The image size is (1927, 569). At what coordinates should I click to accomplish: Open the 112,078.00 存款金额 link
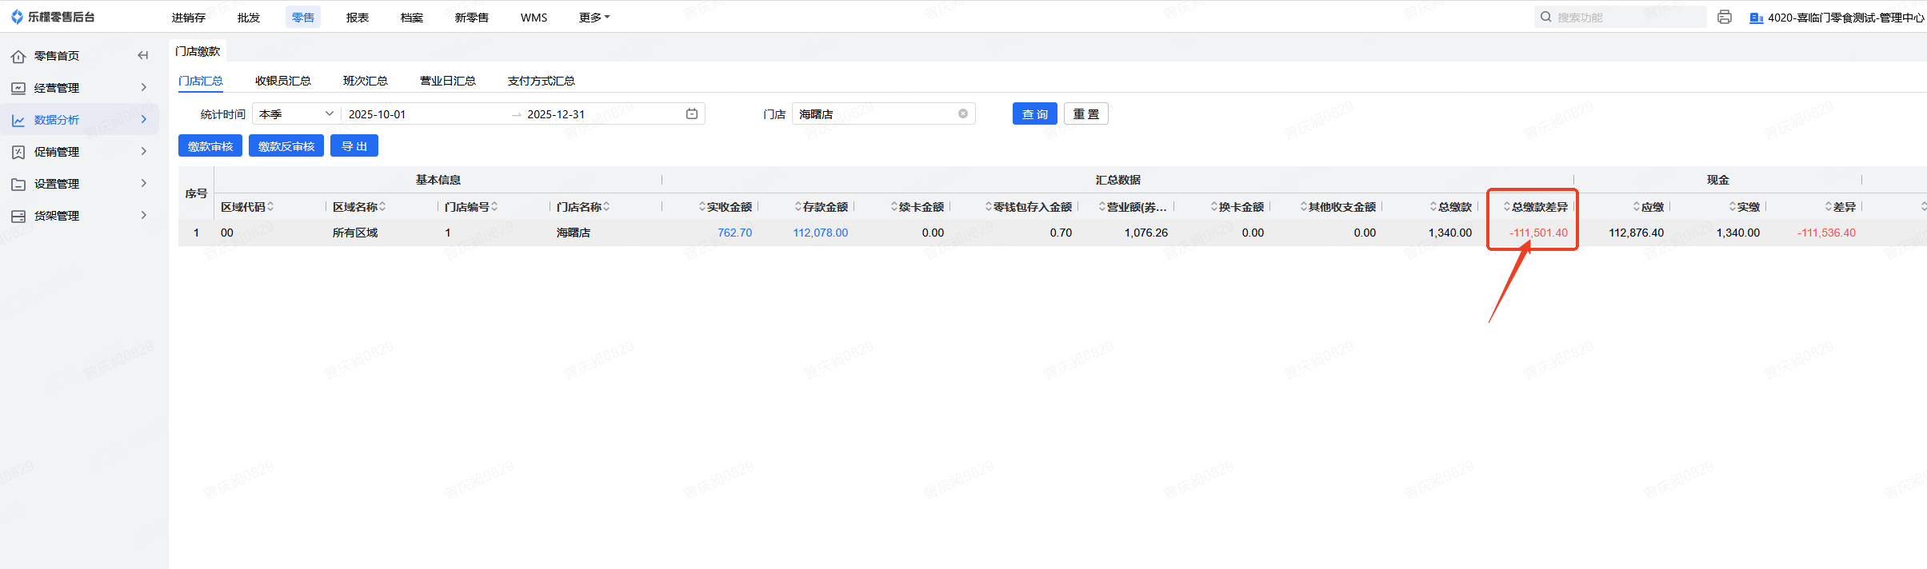821,233
